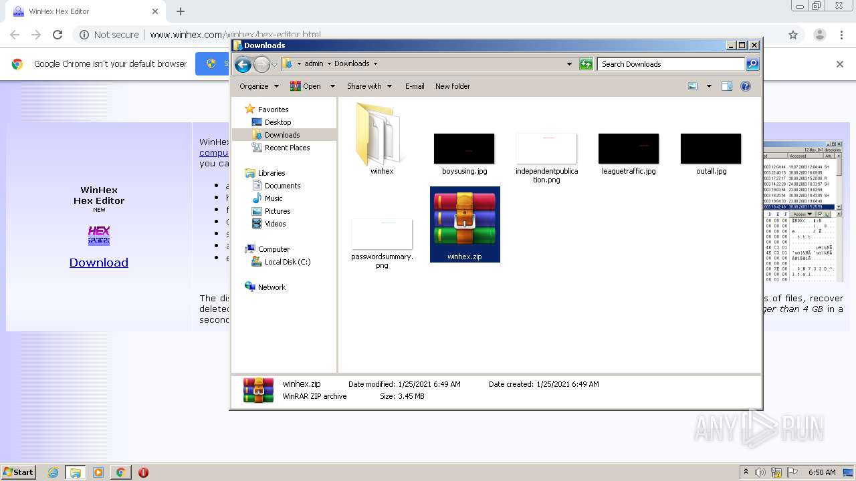Open the Windows Start menu
This screenshot has height=481, width=856.
18,472
